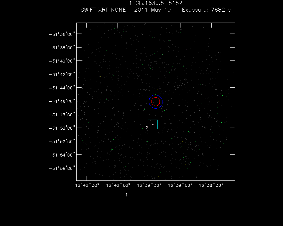Click the declination label -51°54'00"
Screen dimensions: 283x226
[62, 155]
